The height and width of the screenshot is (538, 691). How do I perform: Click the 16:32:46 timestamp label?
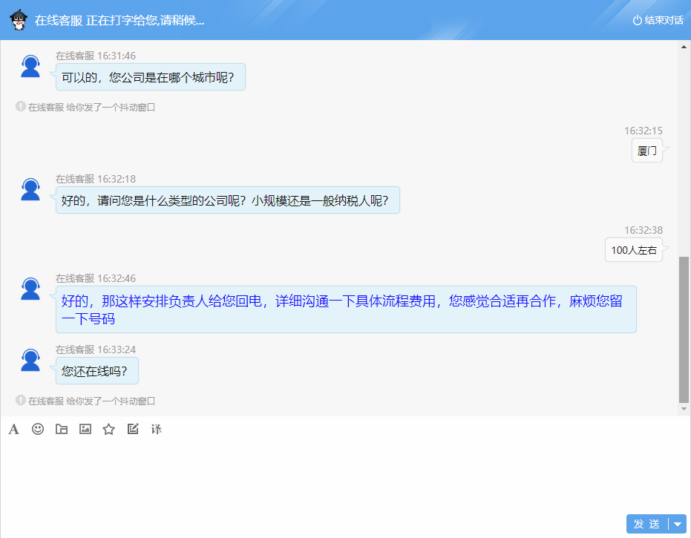(x=116, y=278)
